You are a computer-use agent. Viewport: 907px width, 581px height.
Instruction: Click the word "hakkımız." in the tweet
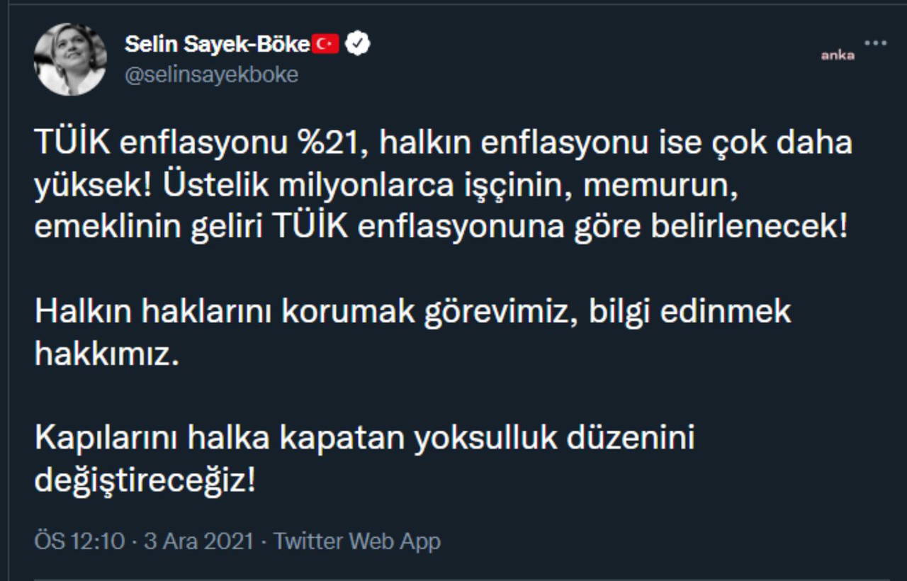[105, 354]
